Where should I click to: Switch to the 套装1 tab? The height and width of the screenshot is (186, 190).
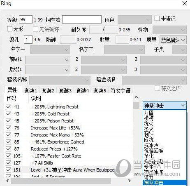(31, 91)
